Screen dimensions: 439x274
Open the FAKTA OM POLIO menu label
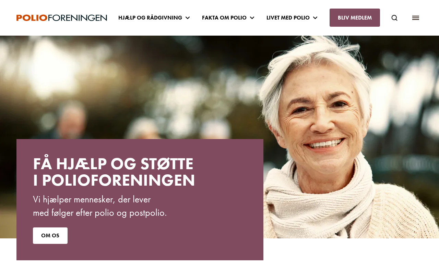(x=224, y=18)
